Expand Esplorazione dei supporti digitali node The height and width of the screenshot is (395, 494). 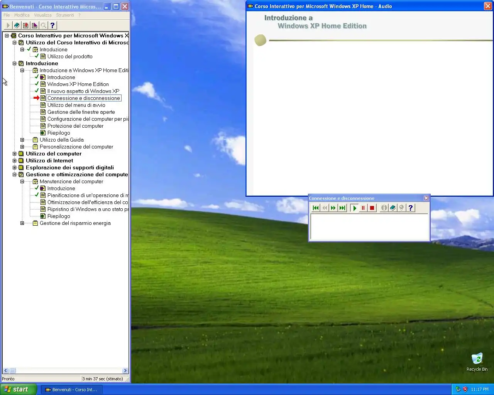click(15, 167)
